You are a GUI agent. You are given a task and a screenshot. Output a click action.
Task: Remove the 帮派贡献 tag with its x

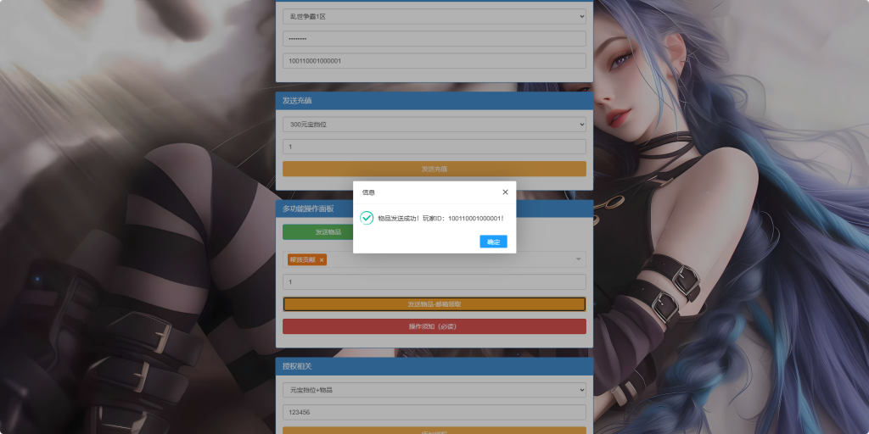[x=322, y=259]
